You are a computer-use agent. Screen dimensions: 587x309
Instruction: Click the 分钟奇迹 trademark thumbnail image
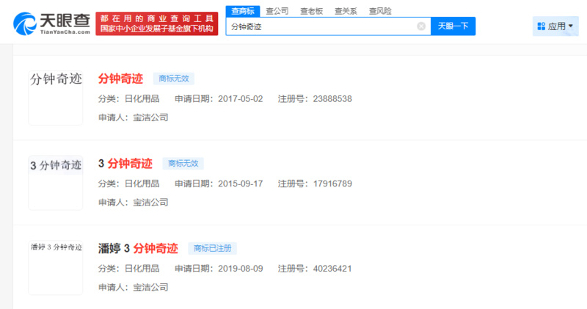pyautogui.click(x=56, y=98)
